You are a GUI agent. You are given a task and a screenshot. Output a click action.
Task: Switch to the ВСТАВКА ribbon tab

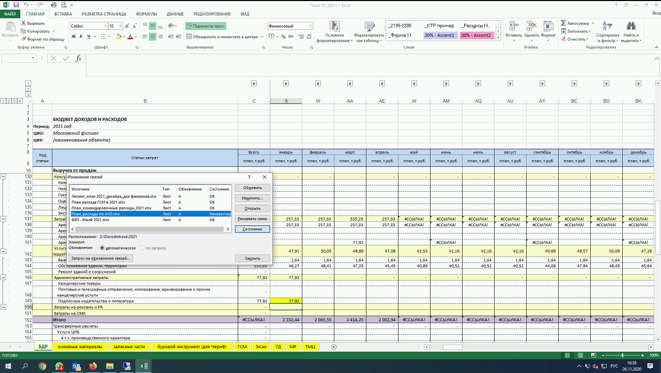coord(63,14)
